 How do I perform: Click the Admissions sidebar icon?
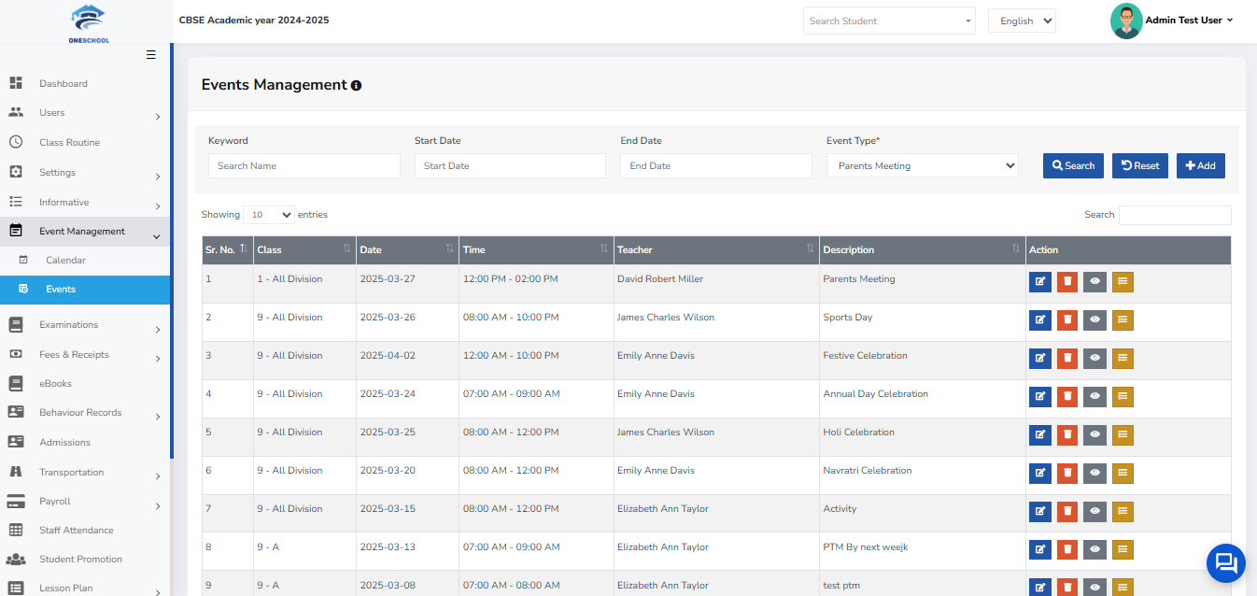point(16,442)
